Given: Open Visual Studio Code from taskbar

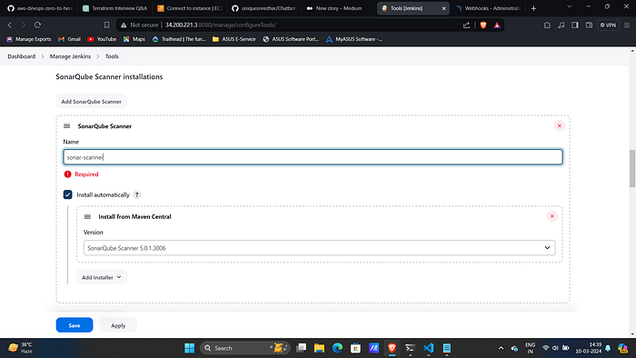Looking at the screenshot, I should pyautogui.click(x=428, y=348).
